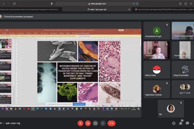Open chat with everyone icon
This screenshot has height=129, width=194.
tap(188, 123)
